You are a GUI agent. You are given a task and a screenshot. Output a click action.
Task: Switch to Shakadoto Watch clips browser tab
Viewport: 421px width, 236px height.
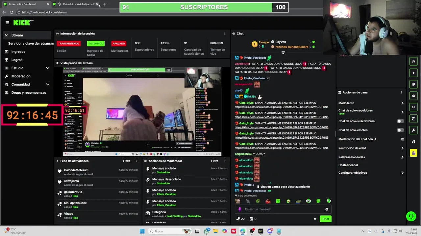76,4
